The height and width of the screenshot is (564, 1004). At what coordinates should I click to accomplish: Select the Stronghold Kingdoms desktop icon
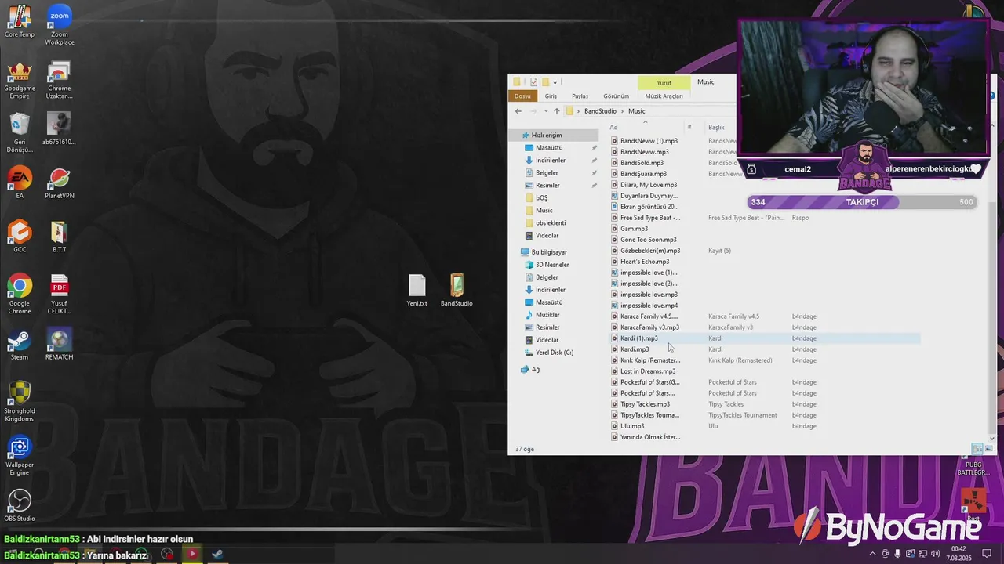[20, 402]
